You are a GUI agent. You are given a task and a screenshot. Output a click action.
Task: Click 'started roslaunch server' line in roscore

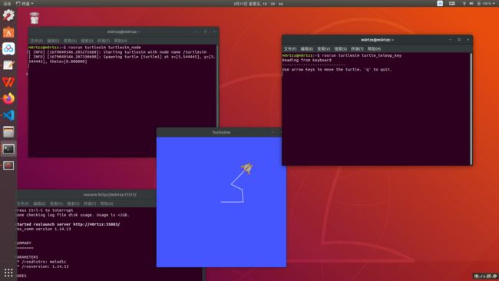pos(68,224)
